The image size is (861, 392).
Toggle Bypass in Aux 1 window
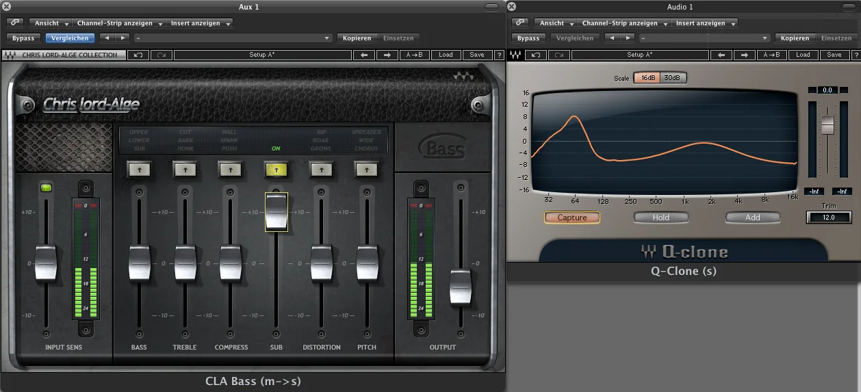pos(23,38)
